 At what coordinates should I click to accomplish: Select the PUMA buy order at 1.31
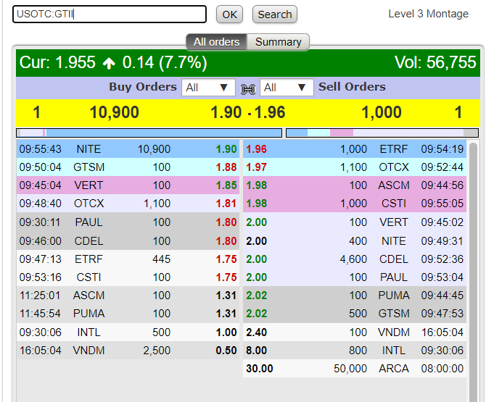pyautogui.click(x=128, y=314)
